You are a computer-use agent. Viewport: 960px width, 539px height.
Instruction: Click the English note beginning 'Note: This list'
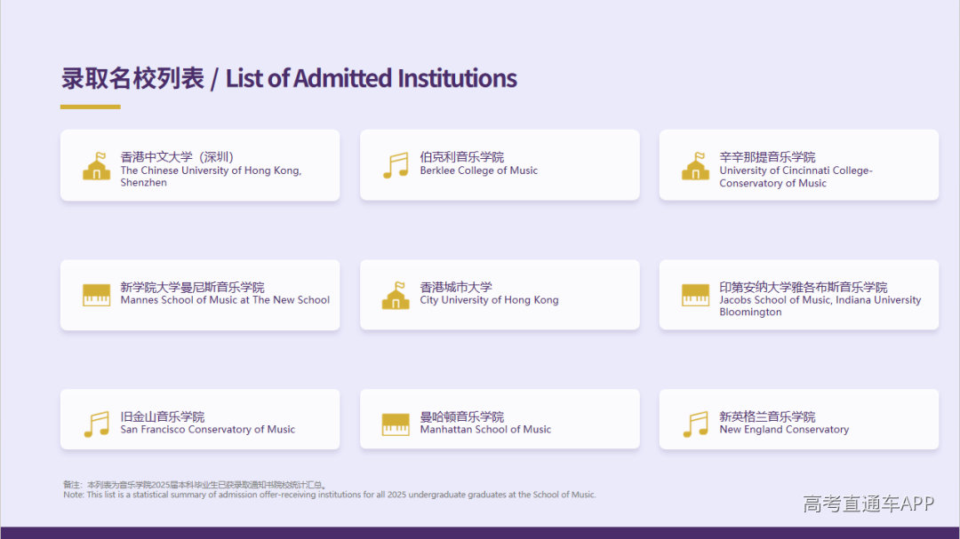click(x=330, y=495)
